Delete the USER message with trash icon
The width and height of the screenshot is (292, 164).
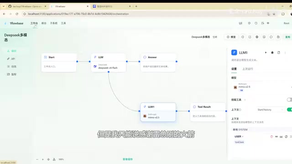[x=271, y=137]
